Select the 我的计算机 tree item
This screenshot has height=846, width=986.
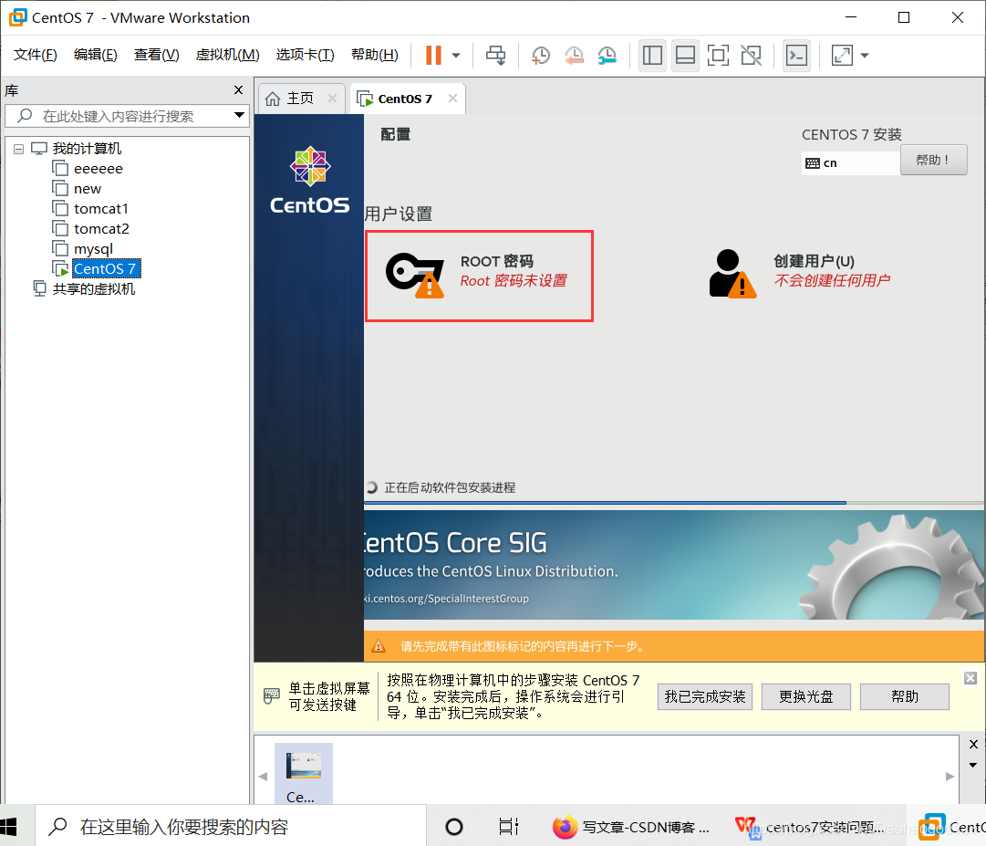[x=87, y=149]
